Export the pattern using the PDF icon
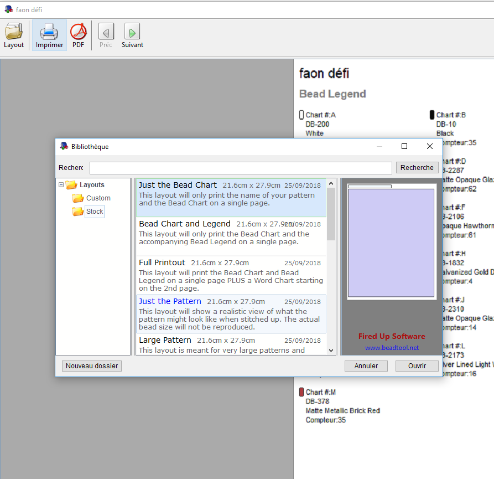 click(78, 30)
